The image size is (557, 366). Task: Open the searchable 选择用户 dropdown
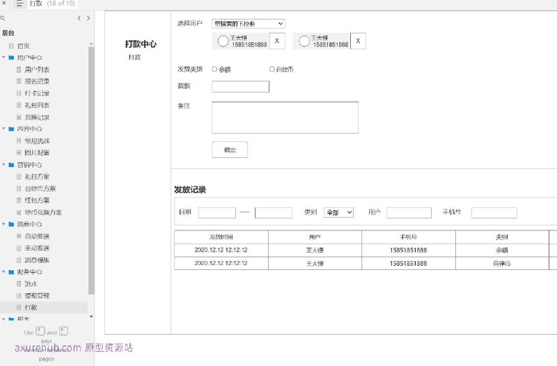click(249, 24)
